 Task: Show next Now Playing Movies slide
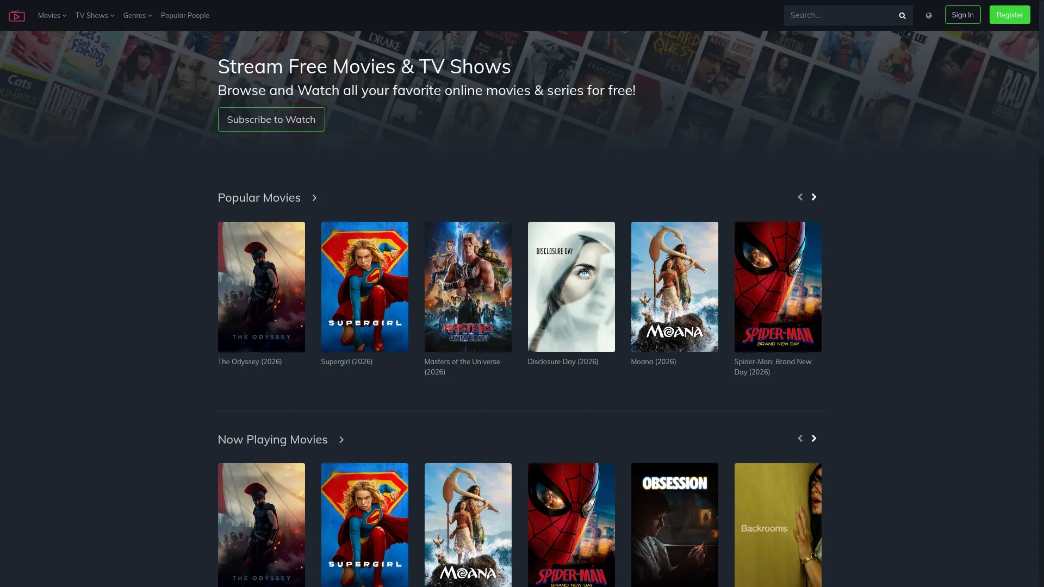pyautogui.click(x=814, y=438)
